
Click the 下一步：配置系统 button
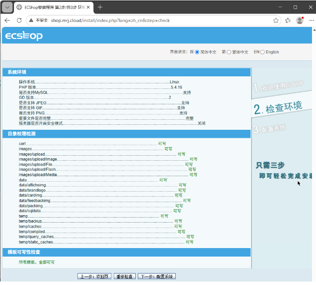pos(157,277)
